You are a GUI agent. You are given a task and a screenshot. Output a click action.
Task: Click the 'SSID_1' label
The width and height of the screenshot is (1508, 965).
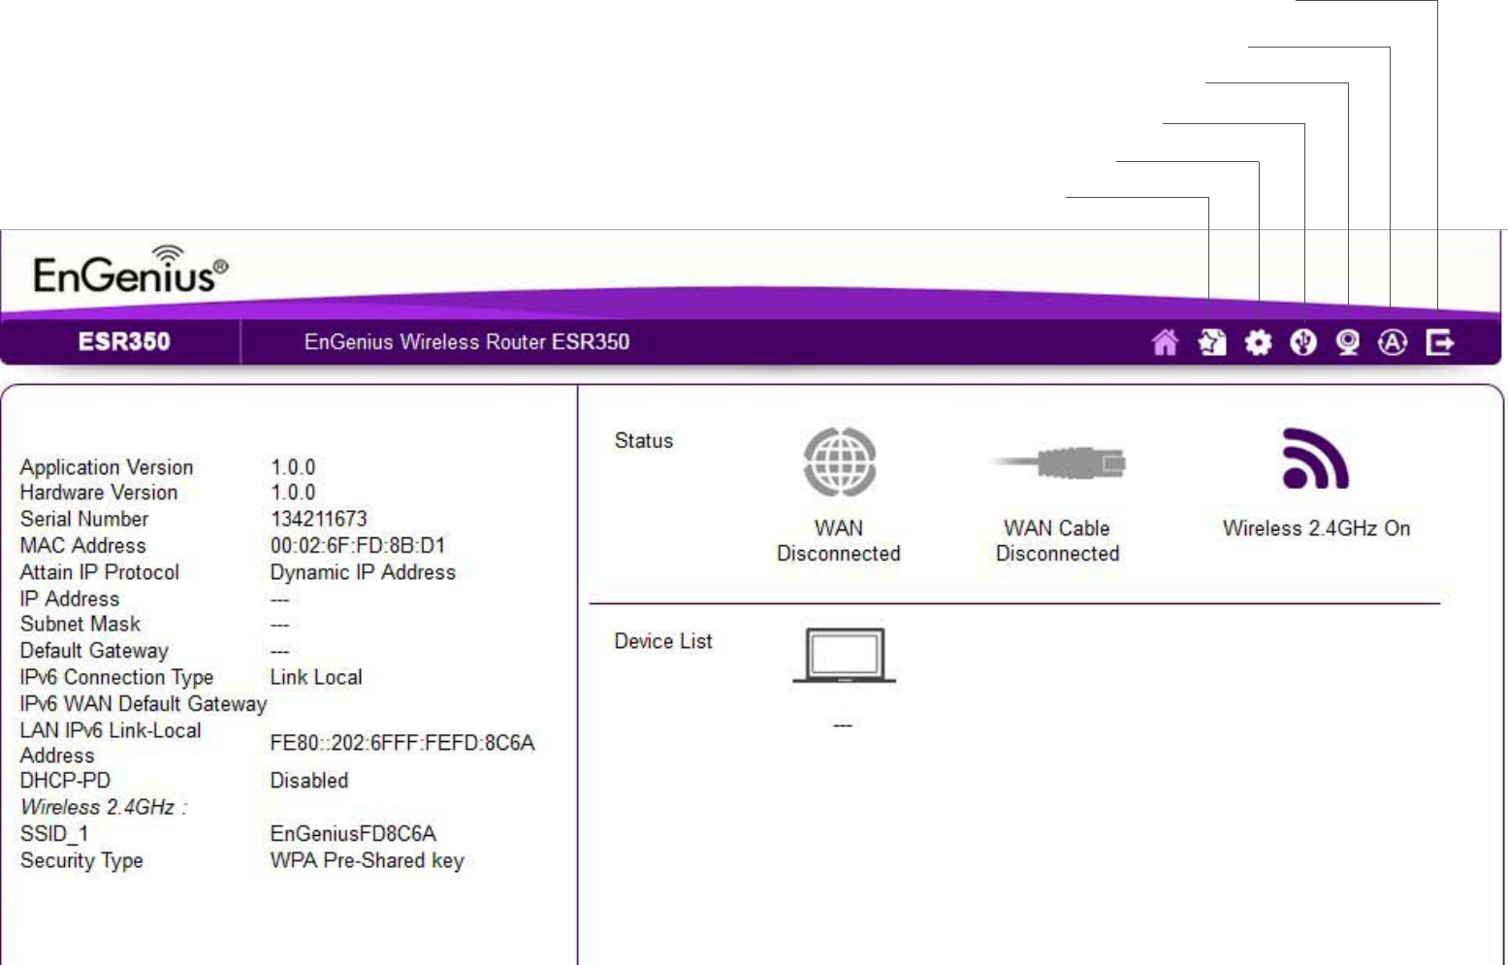54,834
